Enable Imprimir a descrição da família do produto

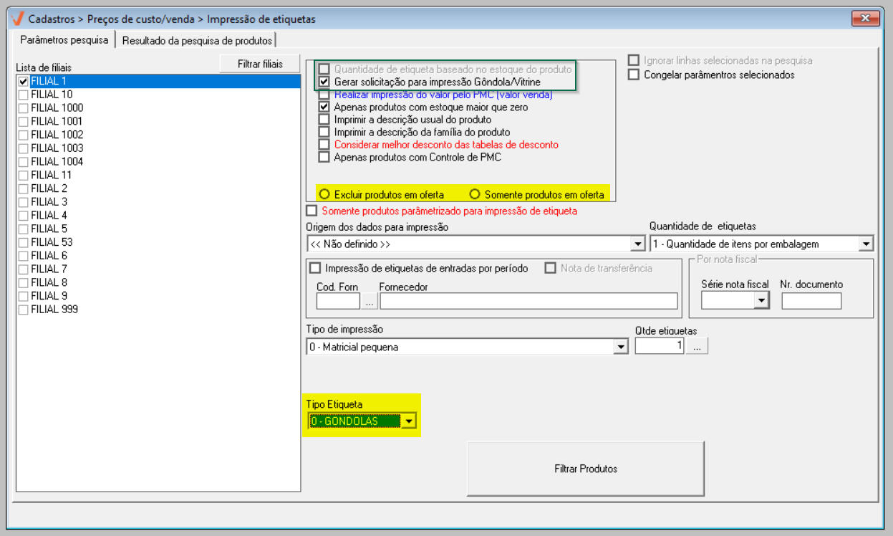pos(324,132)
